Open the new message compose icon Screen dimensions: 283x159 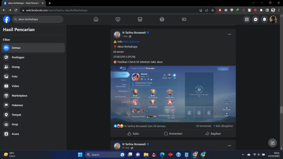272,143
